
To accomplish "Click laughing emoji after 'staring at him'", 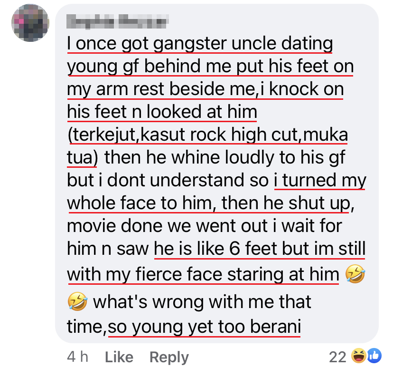I will pyautogui.click(x=355, y=275).
